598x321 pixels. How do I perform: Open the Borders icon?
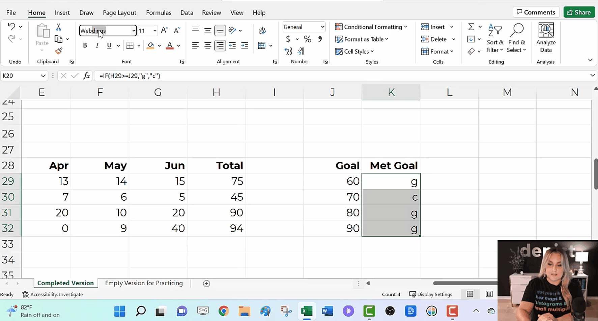(130, 45)
